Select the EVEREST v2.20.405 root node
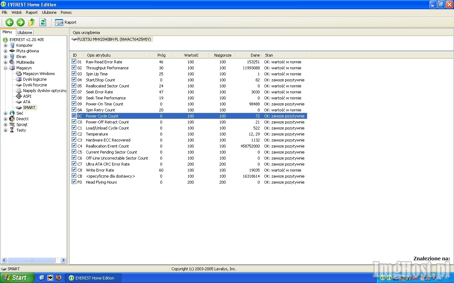Viewport: 454px width, 283px height. (x=27, y=40)
